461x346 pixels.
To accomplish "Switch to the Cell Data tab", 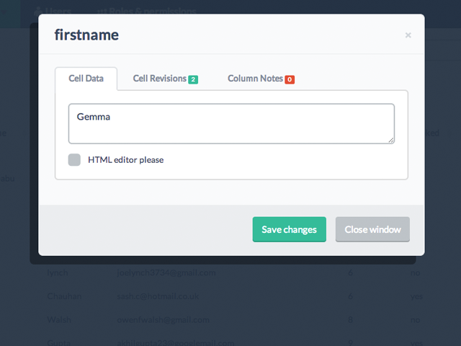I will (x=86, y=79).
